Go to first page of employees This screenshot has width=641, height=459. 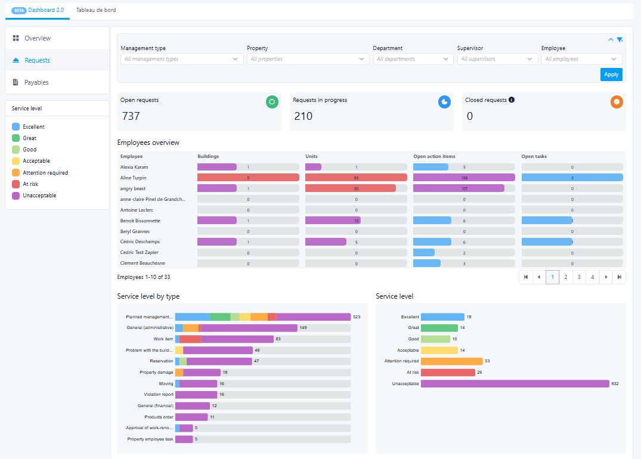526,277
